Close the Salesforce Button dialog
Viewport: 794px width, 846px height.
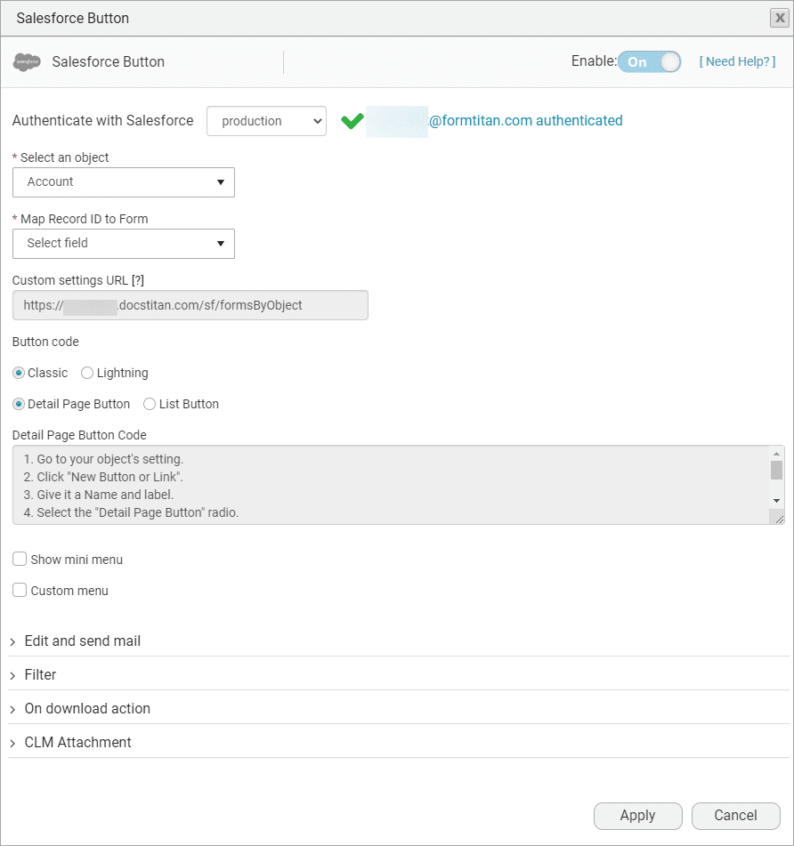[x=778, y=18]
